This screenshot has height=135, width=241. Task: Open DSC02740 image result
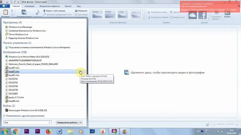pos(12,86)
